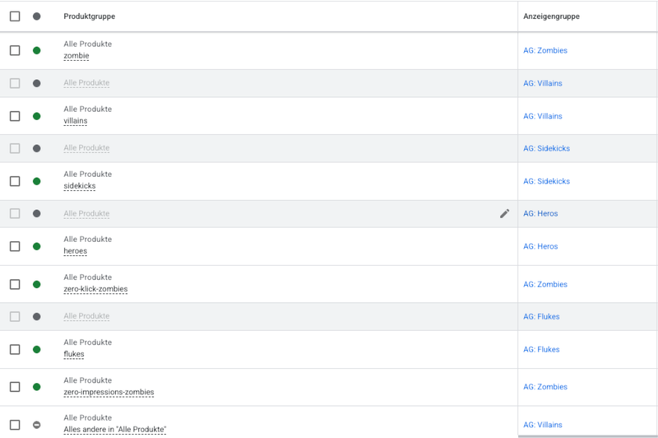The image size is (658, 438).
Task: Tick the checkbox for the zero-klick-zombies row
Action: (x=15, y=284)
